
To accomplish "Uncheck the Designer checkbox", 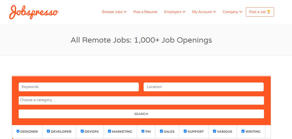I will point(18,131).
